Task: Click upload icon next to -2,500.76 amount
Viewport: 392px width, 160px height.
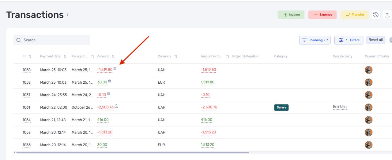Action: [116, 106]
